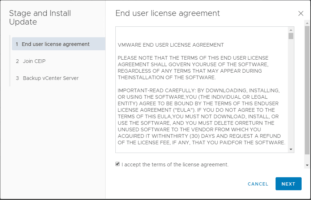This screenshot has width=311, height=200.
Task: Click the 'End user license agreement' page heading
Action: [x=167, y=13]
